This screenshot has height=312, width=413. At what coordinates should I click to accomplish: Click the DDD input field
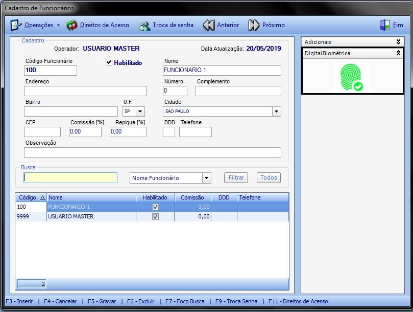pos(169,132)
